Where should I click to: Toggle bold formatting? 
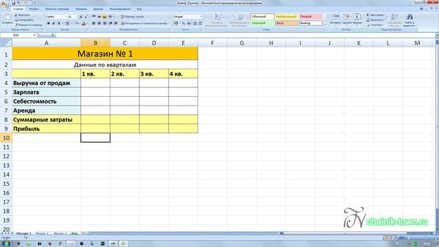pyautogui.click(x=49, y=23)
